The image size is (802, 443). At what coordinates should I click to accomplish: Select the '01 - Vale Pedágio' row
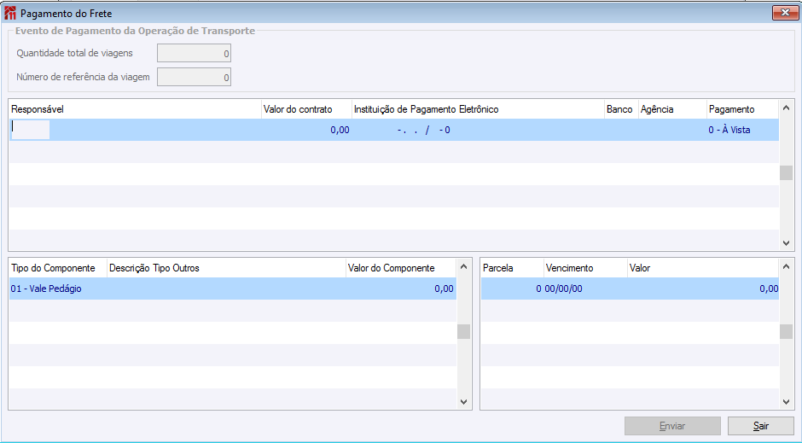coord(233,289)
